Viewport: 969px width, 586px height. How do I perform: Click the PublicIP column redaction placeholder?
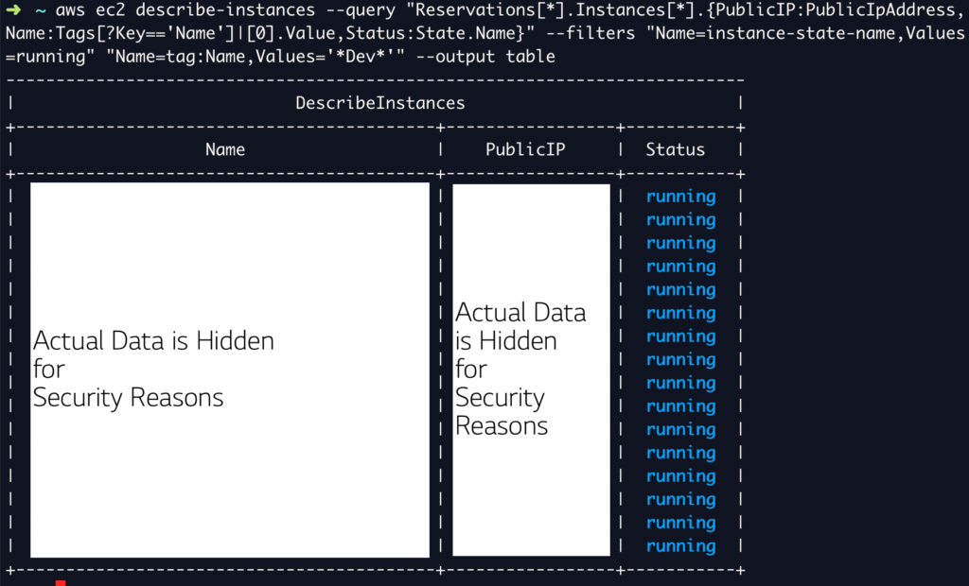pos(531,369)
